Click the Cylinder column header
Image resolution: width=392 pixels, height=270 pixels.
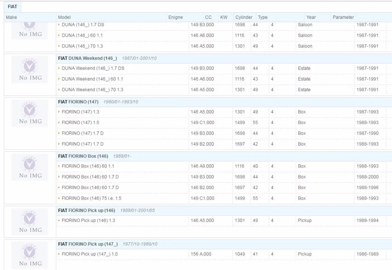tap(244, 17)
